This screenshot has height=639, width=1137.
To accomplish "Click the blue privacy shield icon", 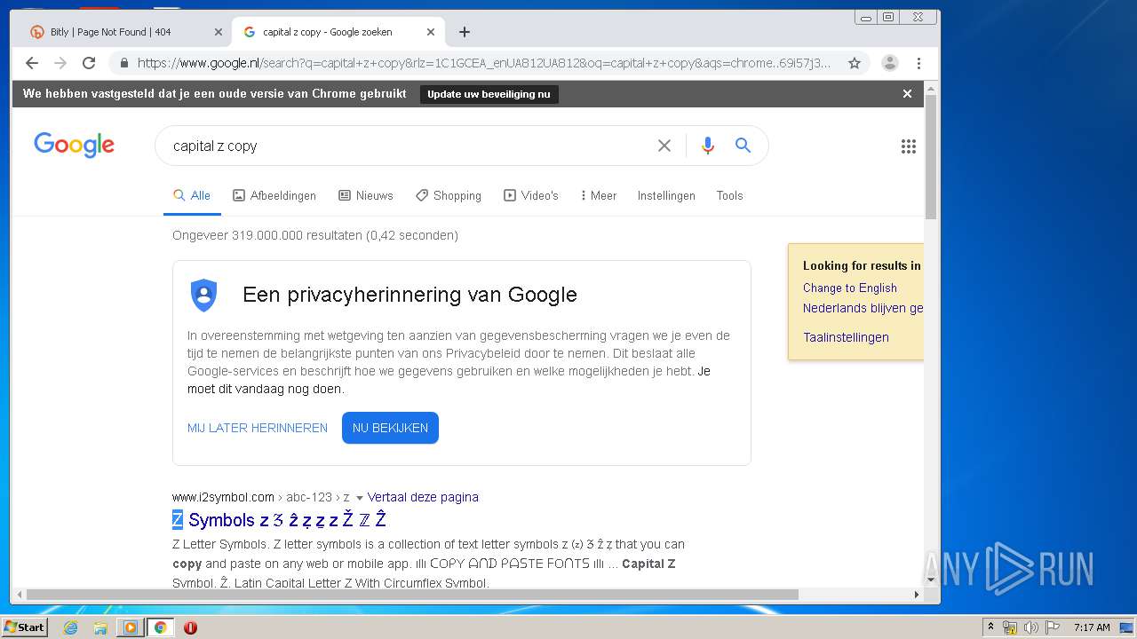I will click(x=204, y=295).
